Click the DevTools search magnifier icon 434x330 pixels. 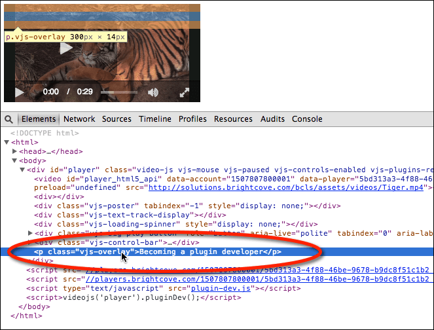[x=9, y=119]
